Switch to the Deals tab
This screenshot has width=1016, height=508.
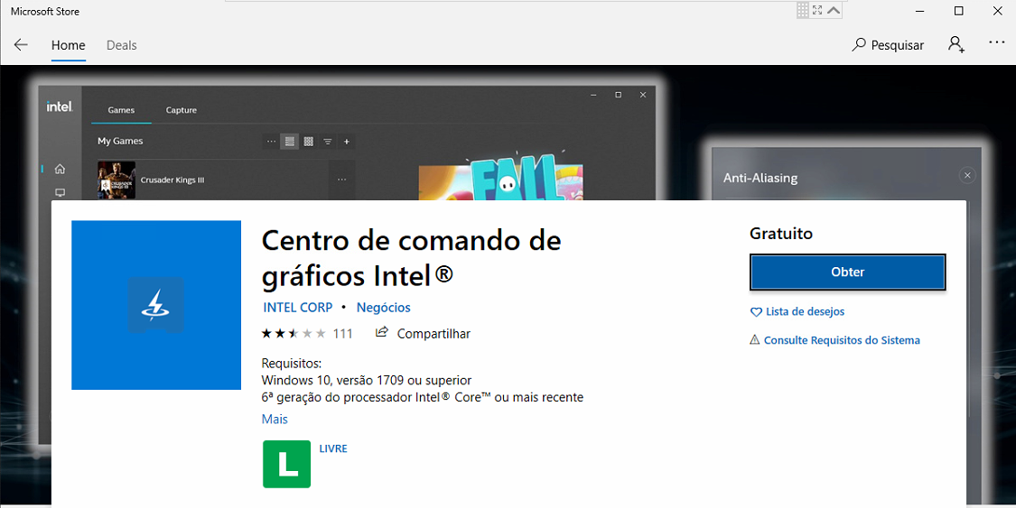tap(121, 45)
